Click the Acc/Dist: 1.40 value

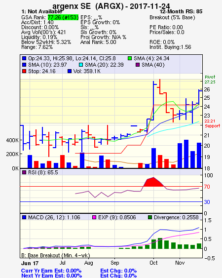(37, 22)
